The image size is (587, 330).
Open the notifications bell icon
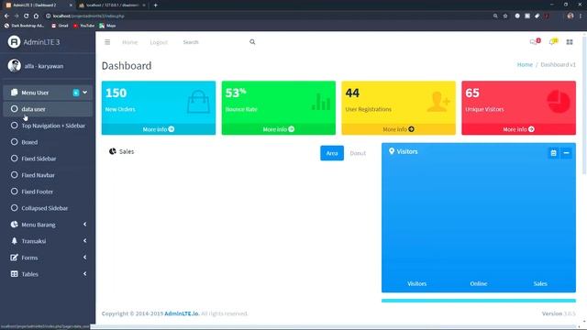[x=552, y=42]
